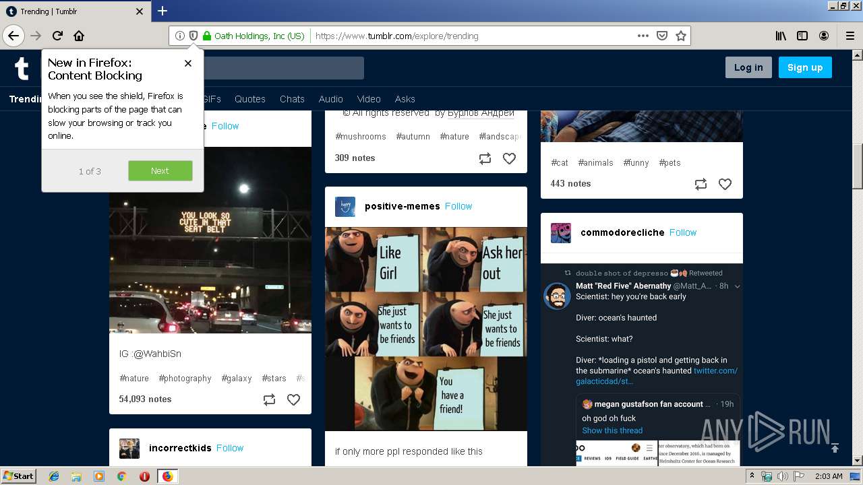Click the Tumblr logo
The width and height of the screenshot is (863, 485).
(22, 68)
